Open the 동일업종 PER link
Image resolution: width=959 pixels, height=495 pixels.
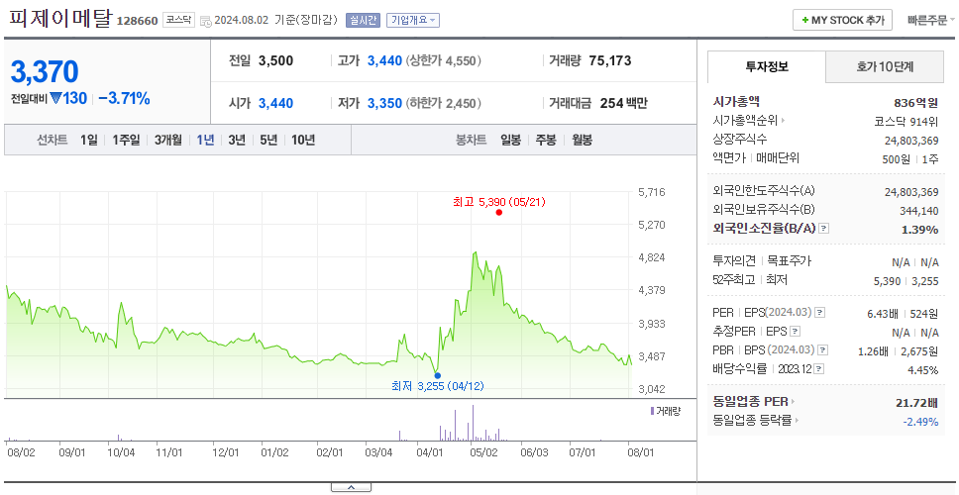click(x=750, y=402)
